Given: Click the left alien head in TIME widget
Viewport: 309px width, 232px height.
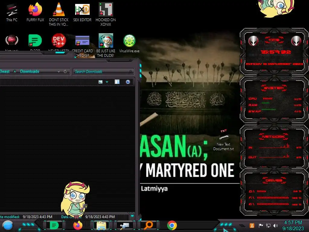Looking at the screenshot, I should [253, 41].
